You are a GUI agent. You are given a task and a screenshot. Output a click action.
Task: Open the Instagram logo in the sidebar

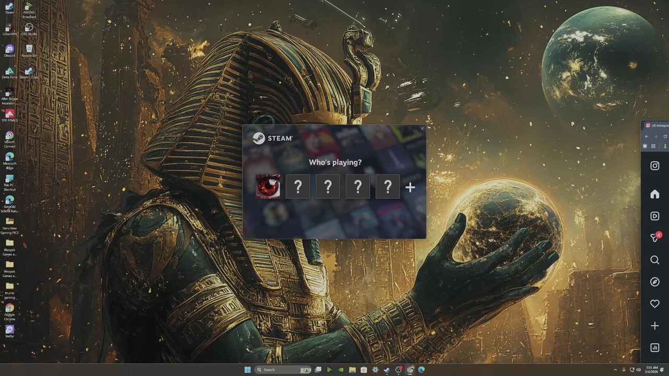655,166
